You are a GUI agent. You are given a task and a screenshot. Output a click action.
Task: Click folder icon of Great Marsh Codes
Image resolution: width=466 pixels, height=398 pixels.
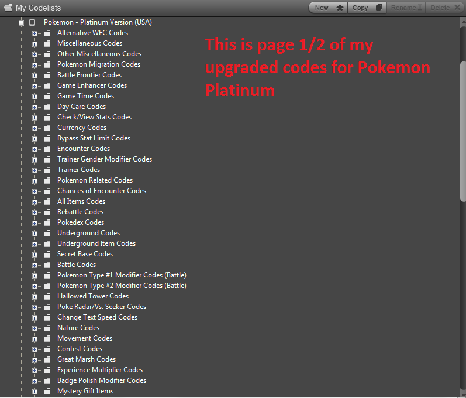click(47, 360)
